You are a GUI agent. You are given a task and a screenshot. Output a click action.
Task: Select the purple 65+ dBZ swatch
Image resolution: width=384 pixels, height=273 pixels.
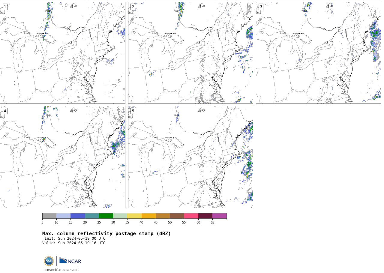[x=219, y=216]
